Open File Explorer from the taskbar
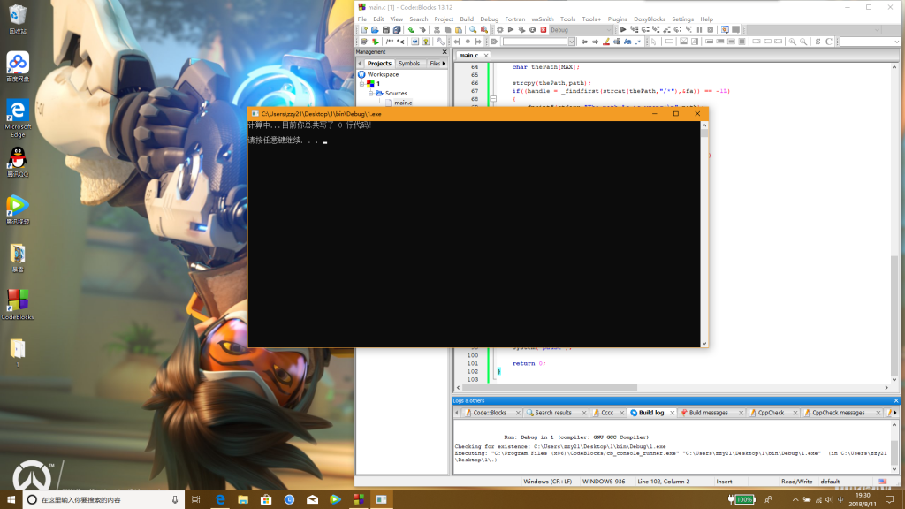Image resolution: width=905 pixels, height=509 pixels. point(243,500)
